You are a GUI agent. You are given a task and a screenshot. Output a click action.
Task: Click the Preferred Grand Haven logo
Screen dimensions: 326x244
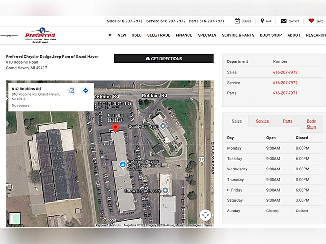click(40, 35)
